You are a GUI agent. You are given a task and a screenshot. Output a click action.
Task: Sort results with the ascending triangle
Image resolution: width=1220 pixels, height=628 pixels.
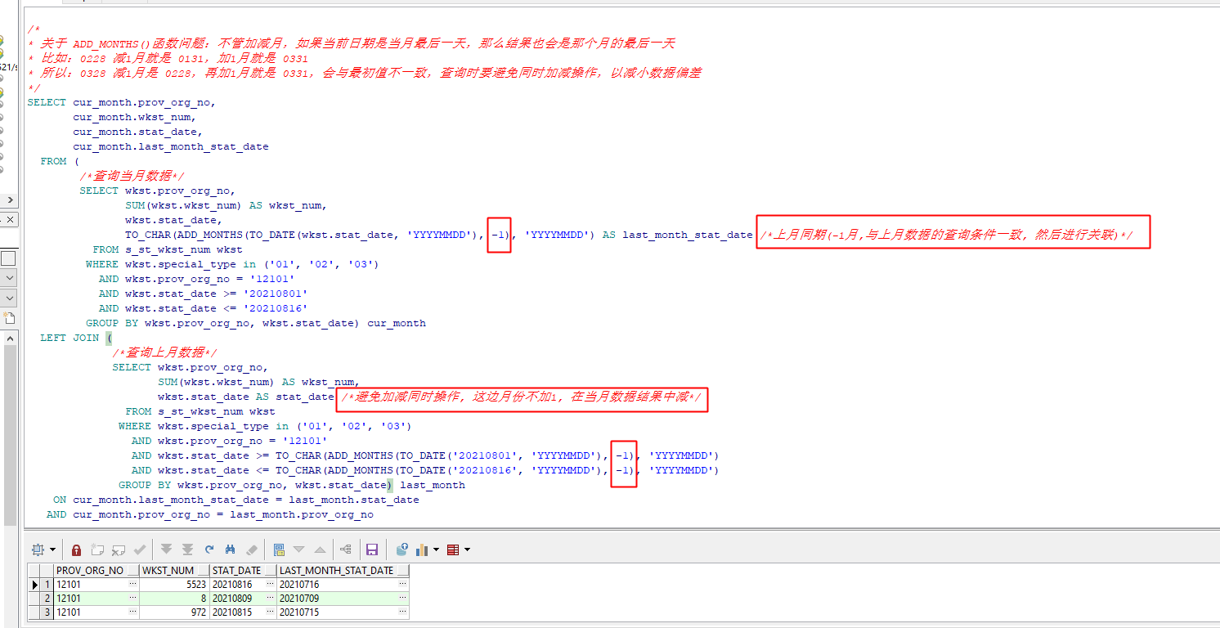(x=319, y=549)
